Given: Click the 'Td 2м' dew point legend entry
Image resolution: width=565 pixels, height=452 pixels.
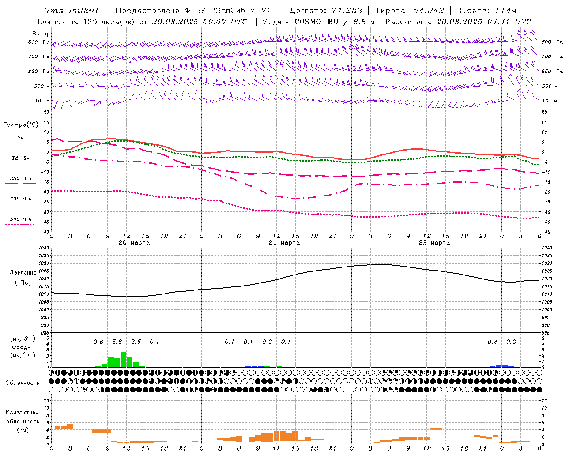Looking at the screenshot, I should coord(21,158).
